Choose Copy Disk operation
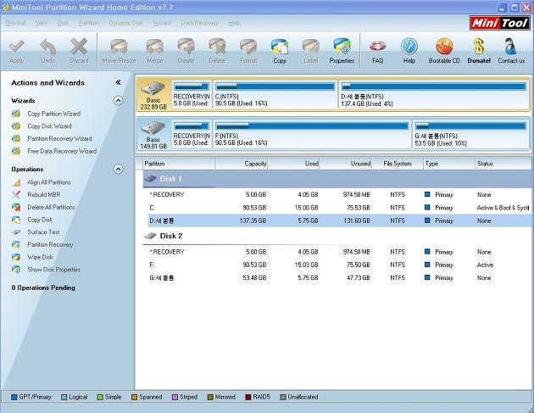Screen dimensions: 534x413 point(40,220)
